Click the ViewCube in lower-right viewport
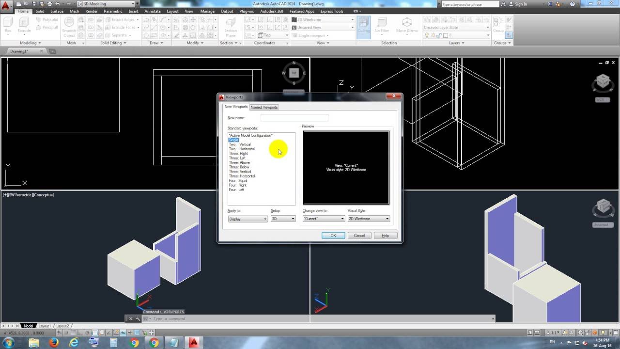 tap(603, 207)
